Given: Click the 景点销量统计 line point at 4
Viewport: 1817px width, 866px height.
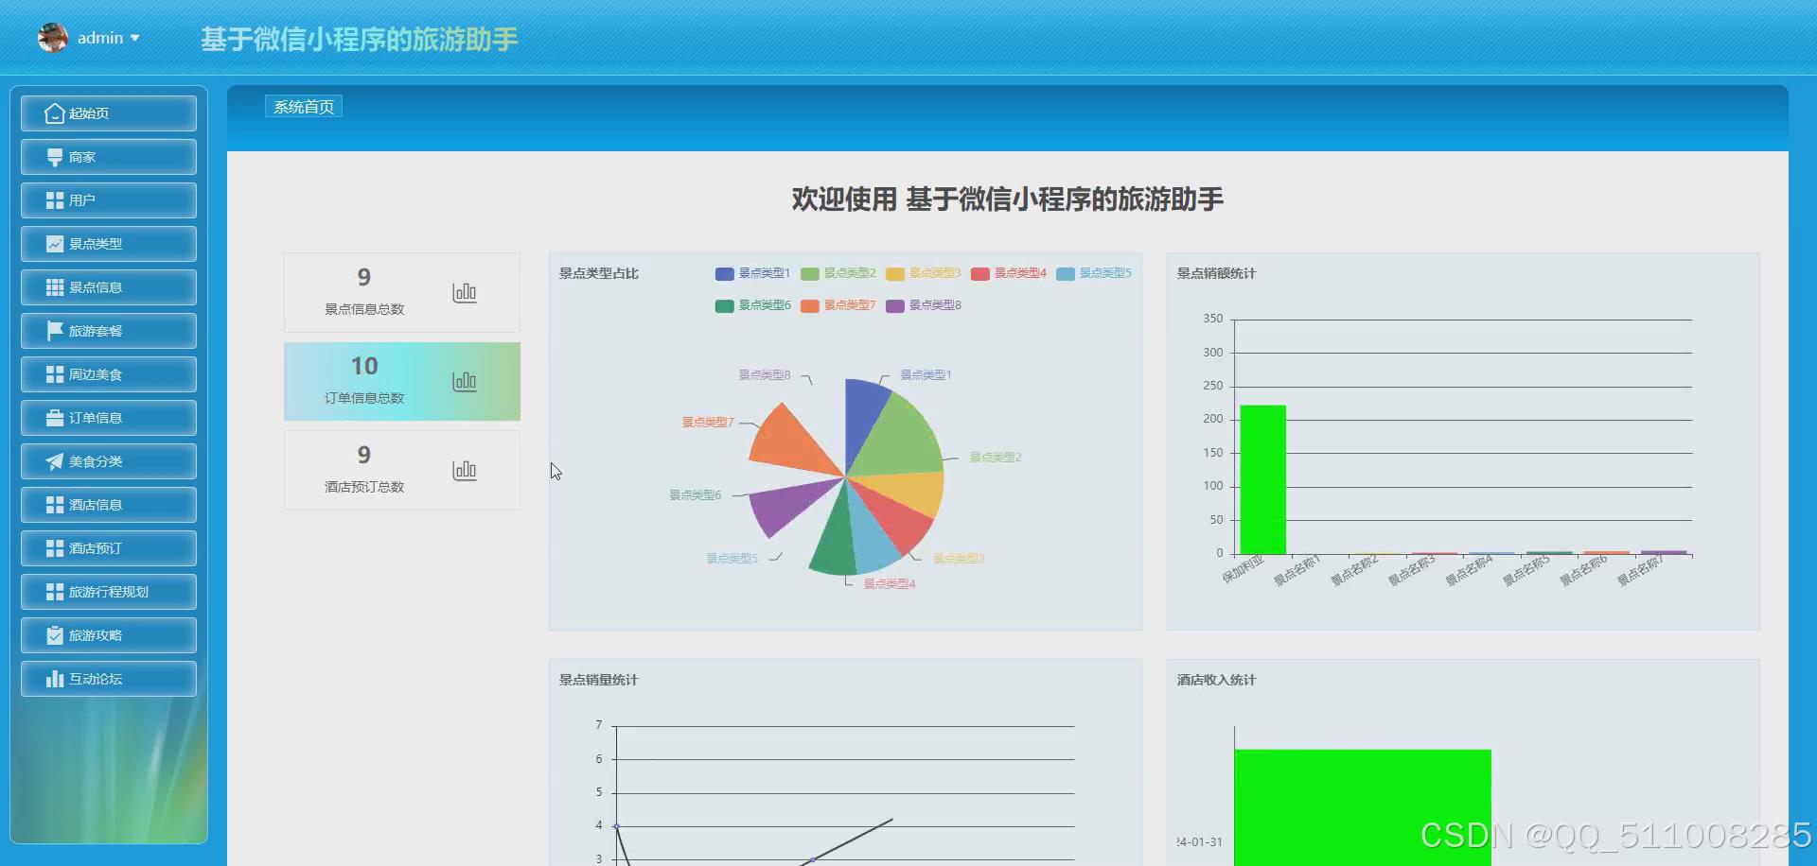Looking at the screenshot, I should point(617,826).
